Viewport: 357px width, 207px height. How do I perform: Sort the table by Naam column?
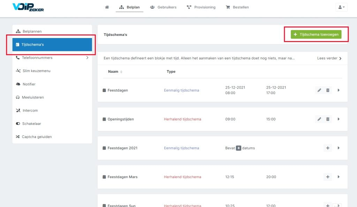115,72
